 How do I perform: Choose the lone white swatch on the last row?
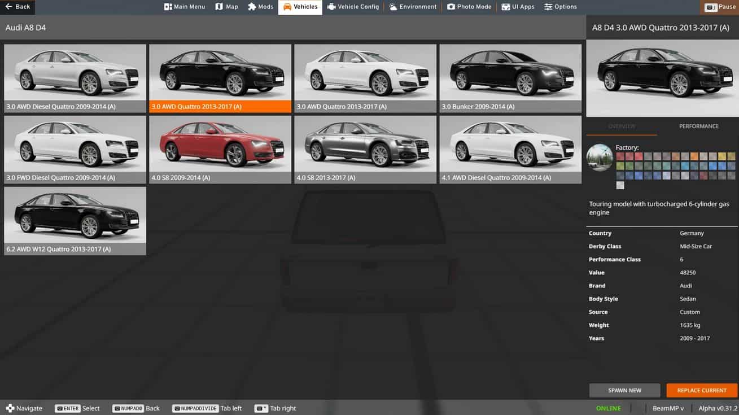[x=620, y=185]
